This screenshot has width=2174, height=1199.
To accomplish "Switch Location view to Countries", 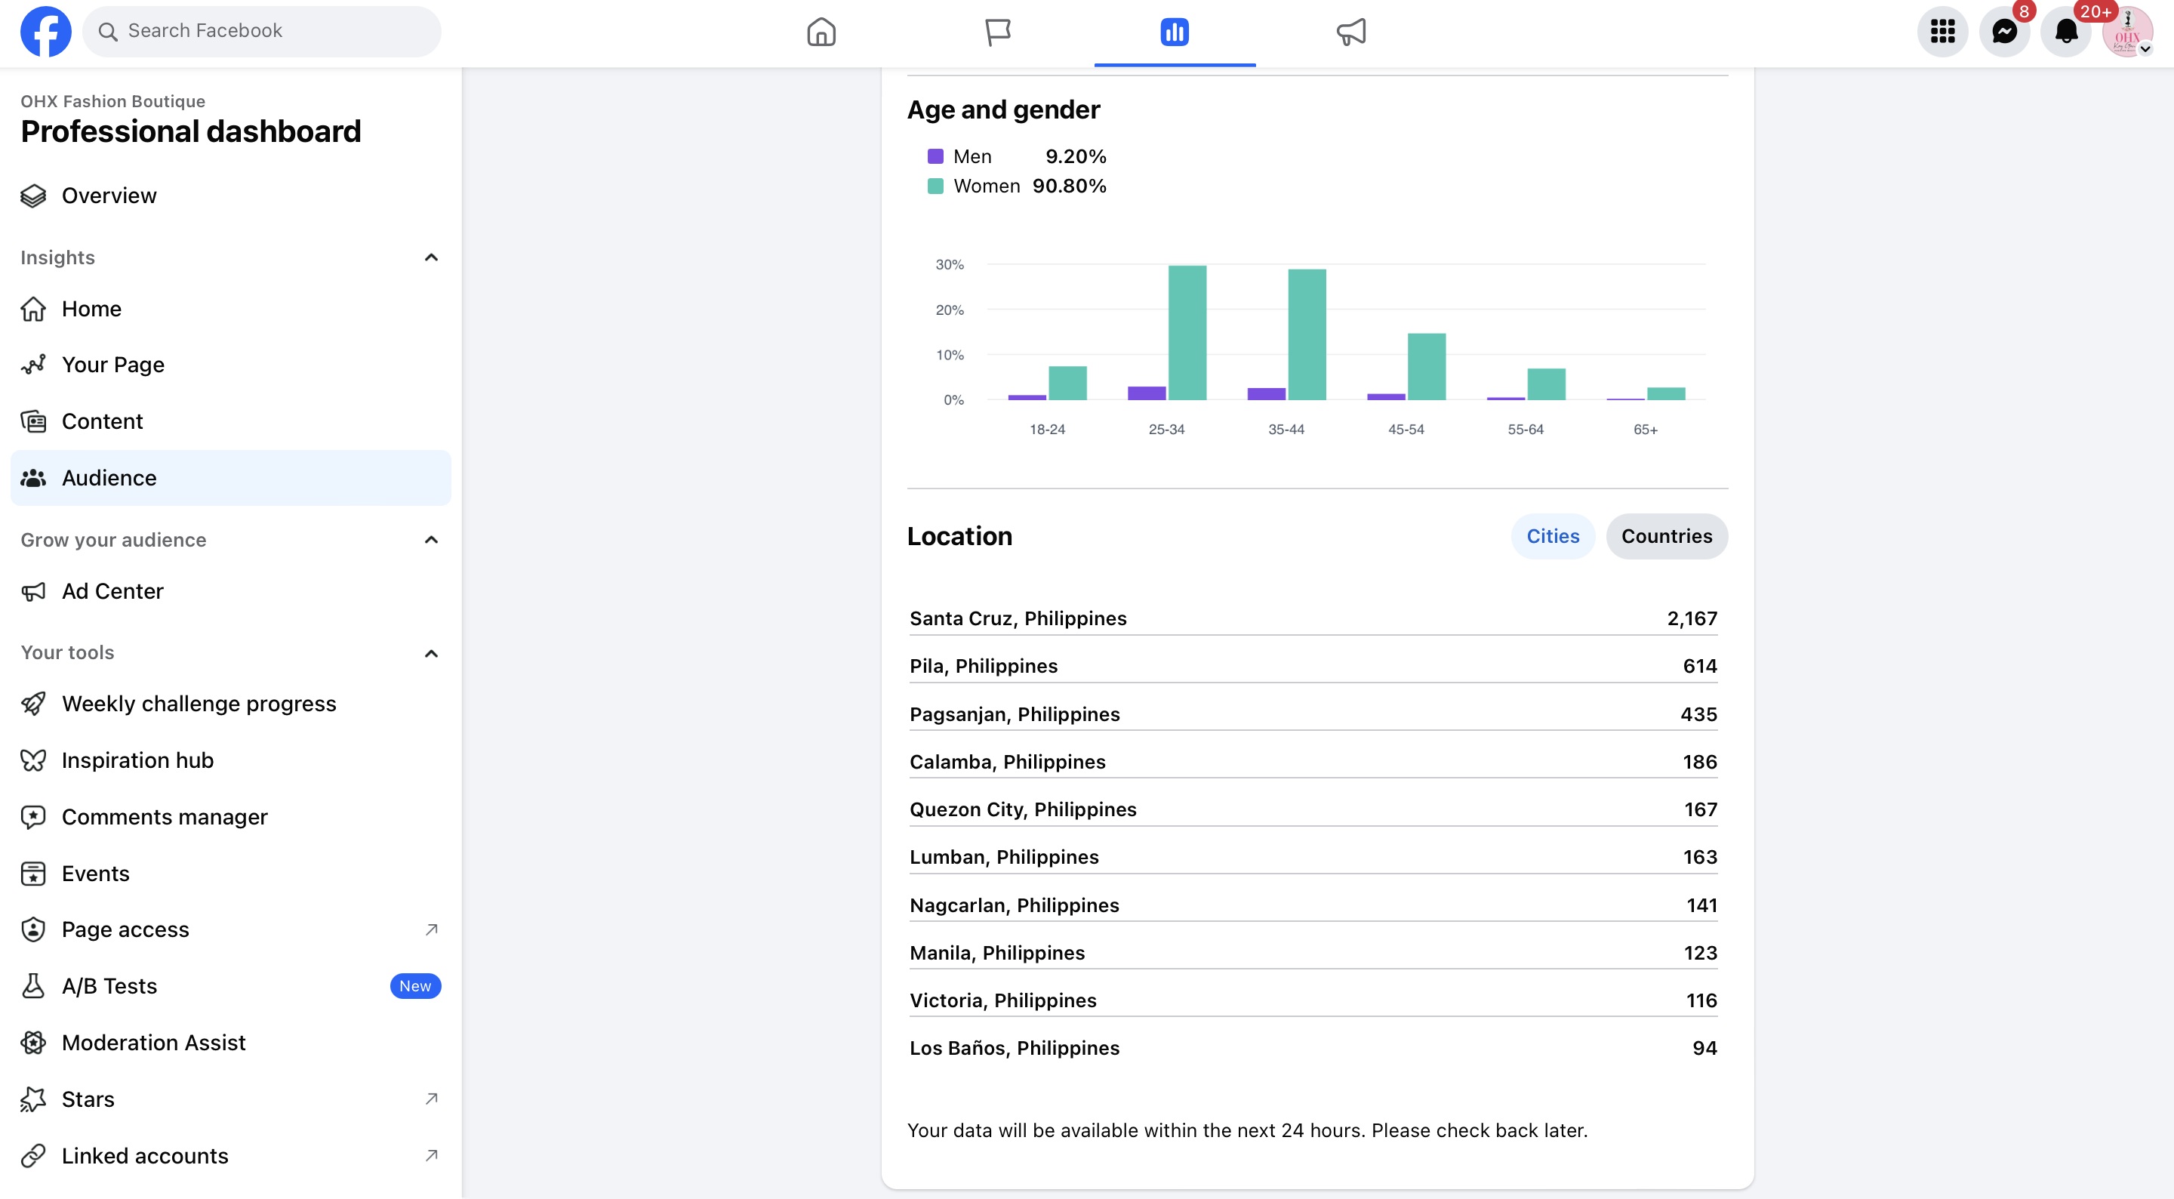I will [x=1666, y=536].
